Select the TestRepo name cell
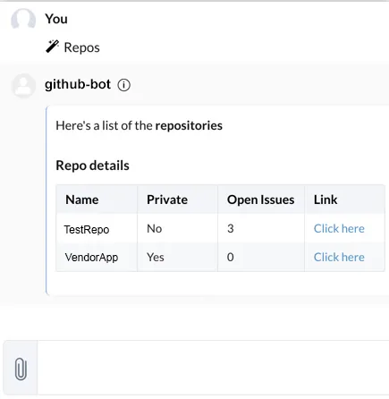The height and width of the screenshot is (399, 389). click(x=97, y=229)
